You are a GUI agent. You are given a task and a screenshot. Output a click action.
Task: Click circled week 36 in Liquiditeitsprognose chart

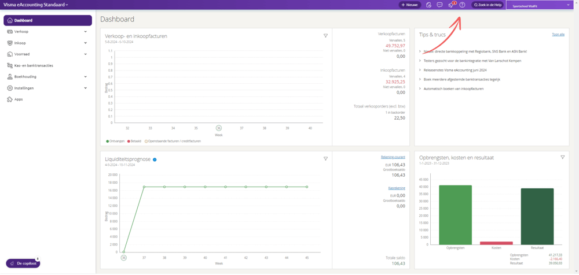tap(124, 258)
